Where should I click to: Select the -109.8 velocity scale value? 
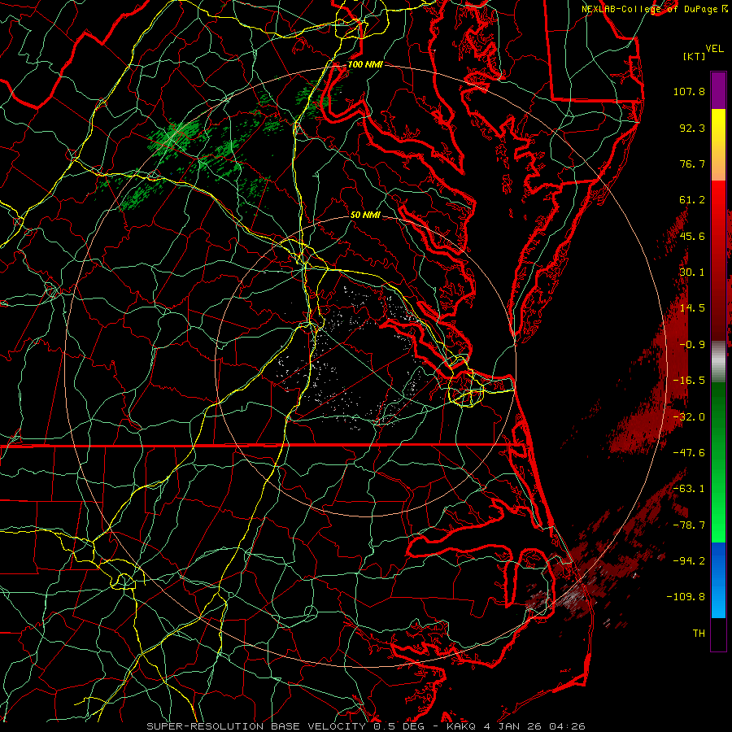[x=686, y=597]
